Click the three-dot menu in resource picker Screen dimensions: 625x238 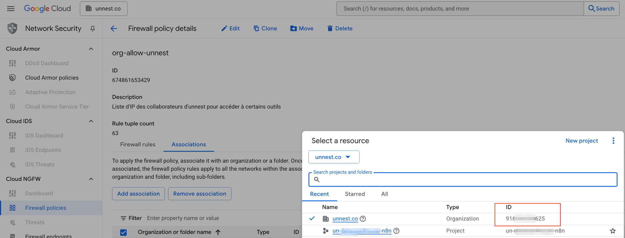click(613, 140)
